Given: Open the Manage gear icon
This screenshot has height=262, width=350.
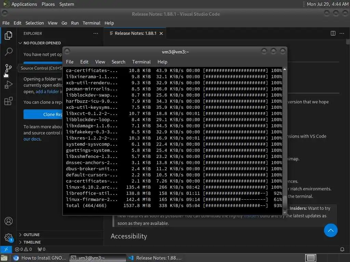Looking at the screenshot, I should point(8,237).
